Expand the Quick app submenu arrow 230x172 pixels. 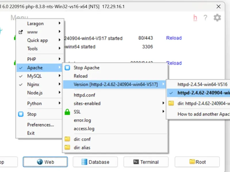tap(60, 40)
